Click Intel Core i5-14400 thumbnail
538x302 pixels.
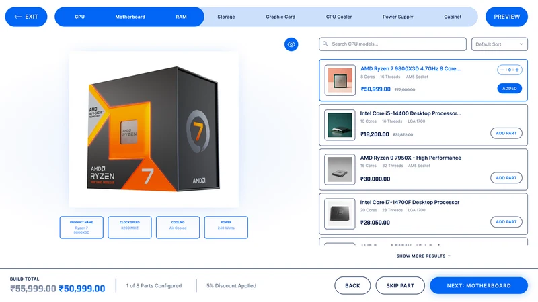point(340,125)
